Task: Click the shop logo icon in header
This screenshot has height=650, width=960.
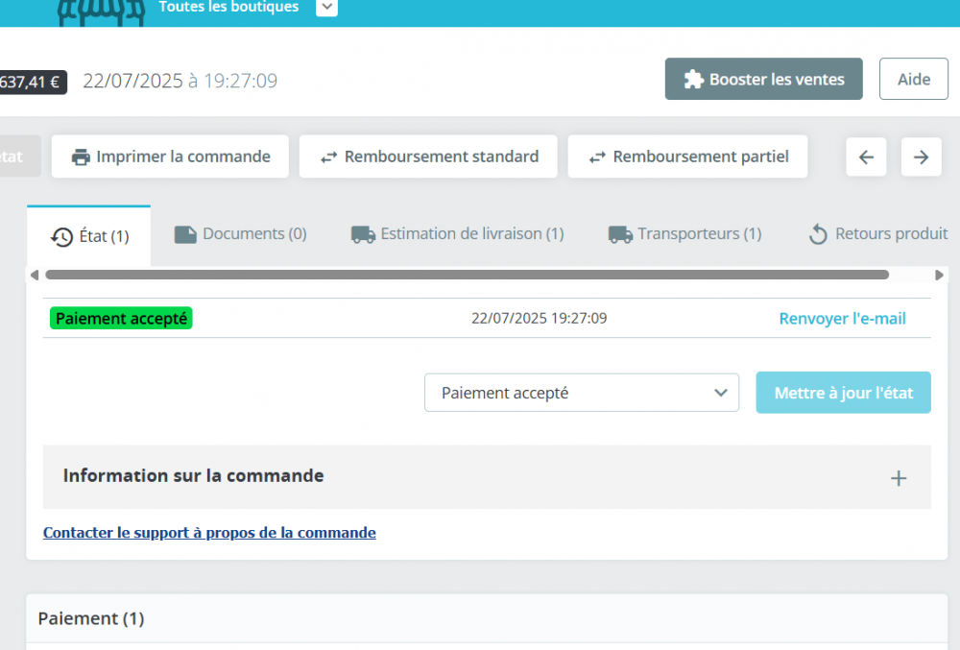Action: click(x=101, y=12)
